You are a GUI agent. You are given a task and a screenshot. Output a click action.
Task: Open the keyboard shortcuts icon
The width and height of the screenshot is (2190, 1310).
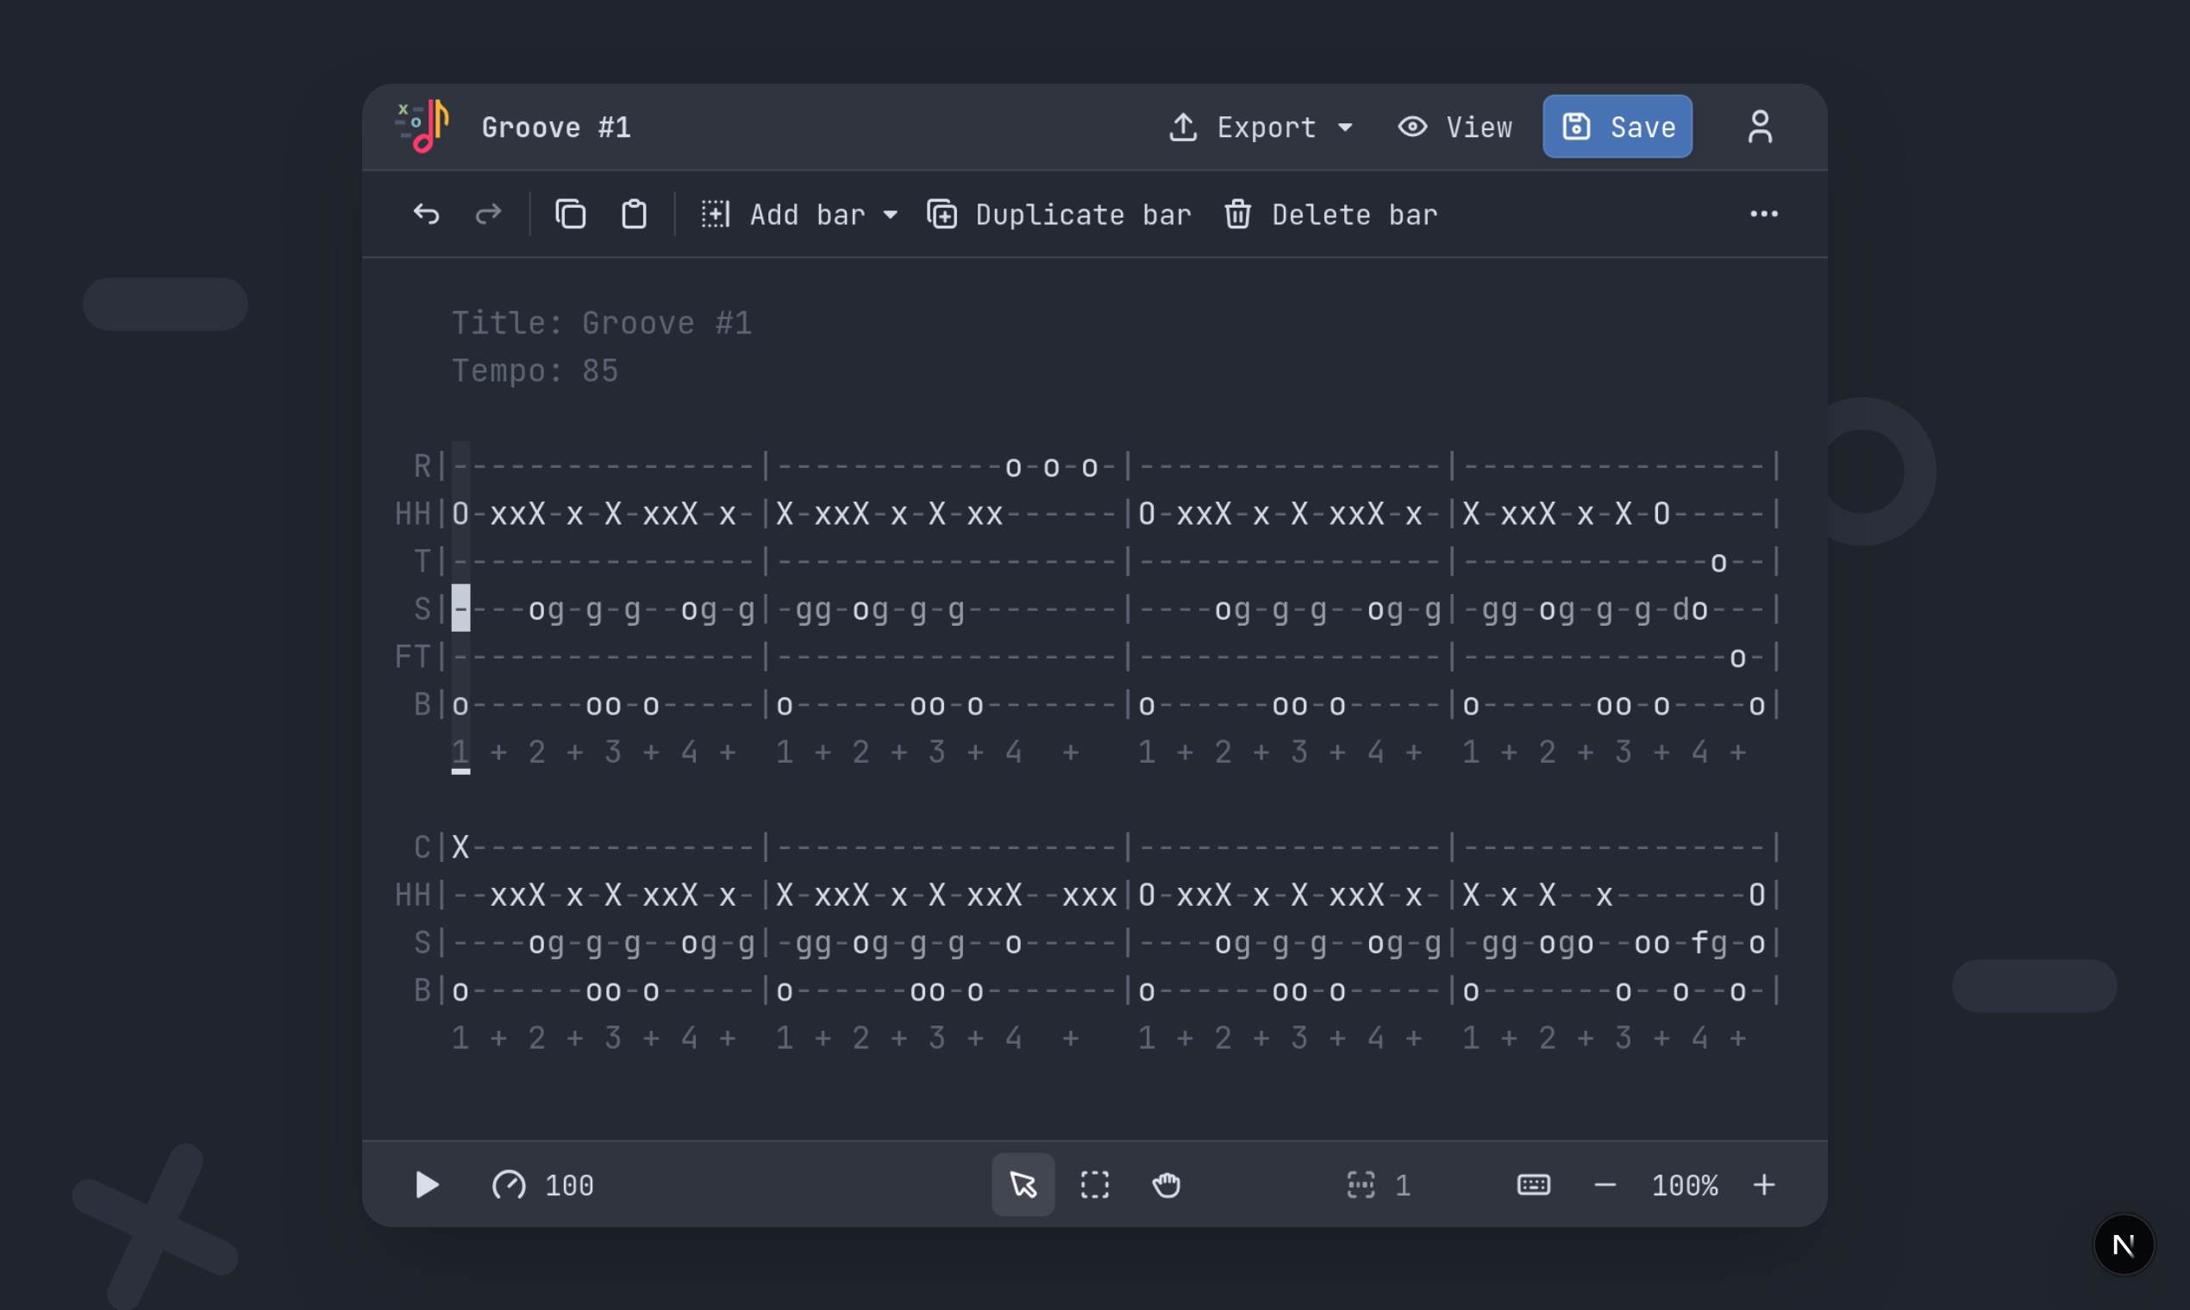pyautogui.click(x=1533, y=1185)
